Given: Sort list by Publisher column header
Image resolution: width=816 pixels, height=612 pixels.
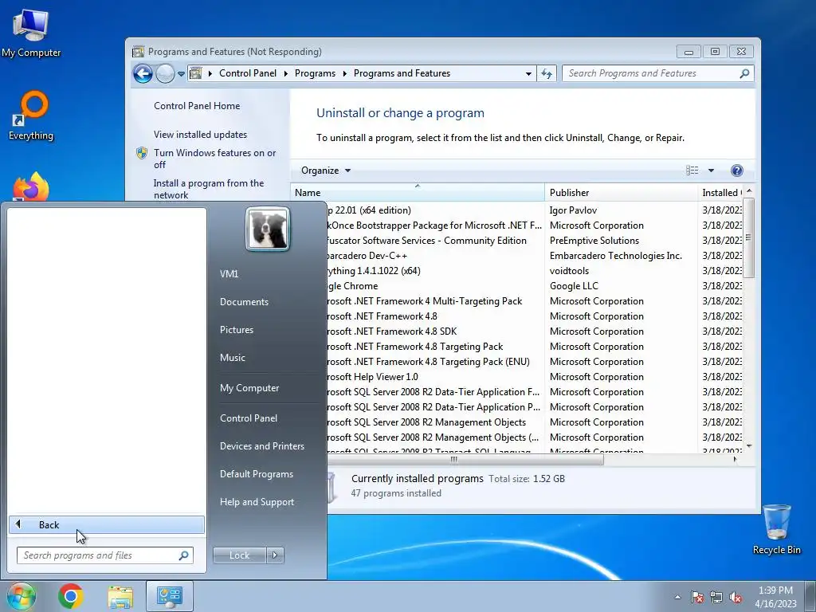Looking at the screenshot, I should point(621,193).
